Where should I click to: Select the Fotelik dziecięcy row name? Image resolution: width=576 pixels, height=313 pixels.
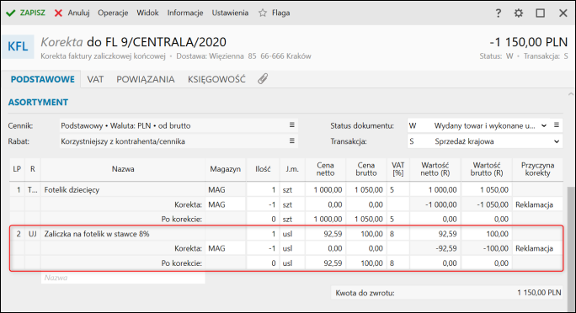pos(72,190)
